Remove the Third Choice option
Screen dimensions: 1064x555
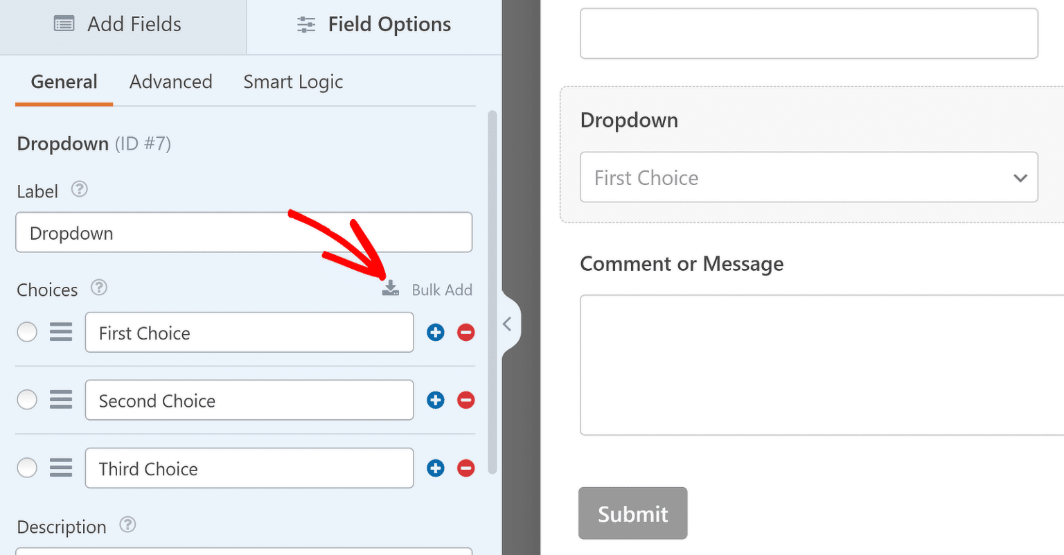point(466,468)
